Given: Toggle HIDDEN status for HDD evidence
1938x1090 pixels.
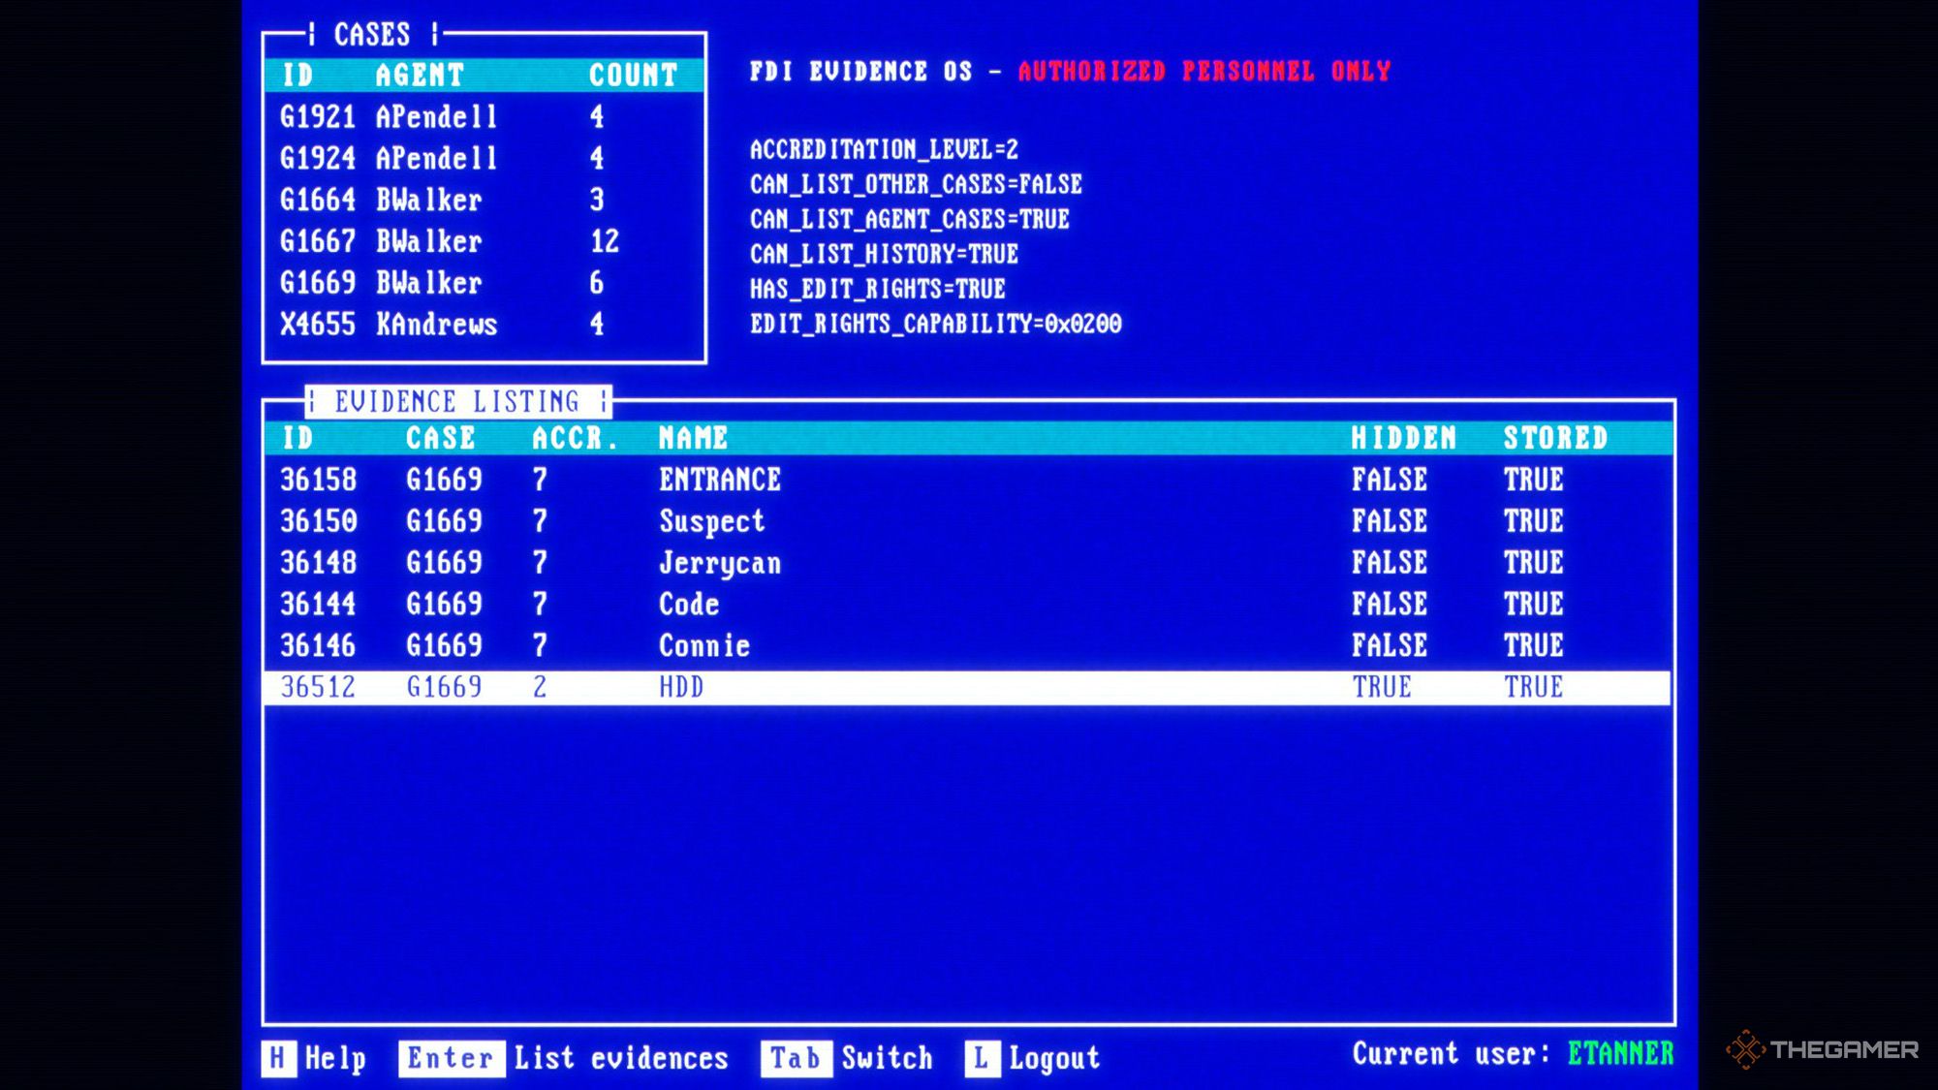Looking at the screenshot, I should 1380,685.
